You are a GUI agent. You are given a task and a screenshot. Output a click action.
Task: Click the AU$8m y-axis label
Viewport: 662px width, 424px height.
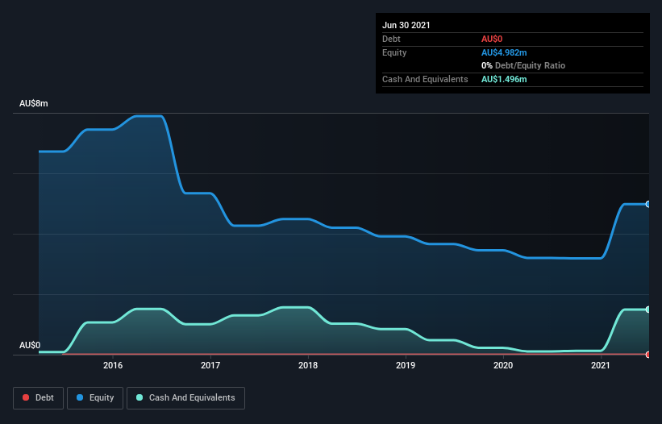(34, 103)
